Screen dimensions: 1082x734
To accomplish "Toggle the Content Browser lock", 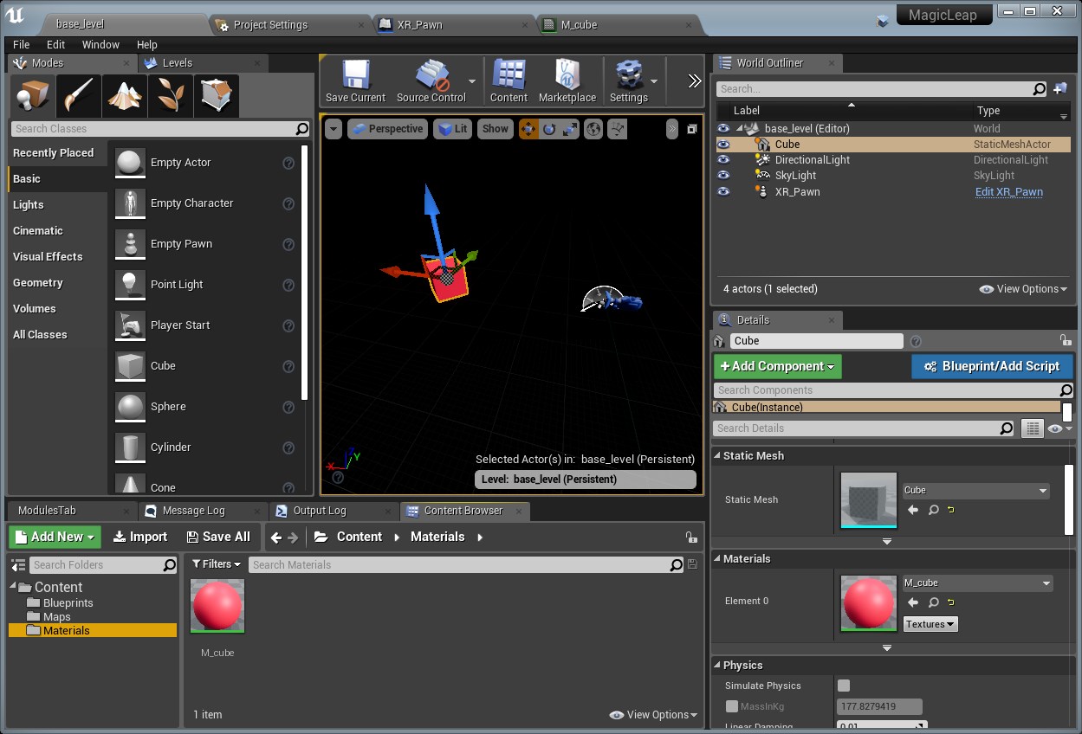I will pyautogui.click(x=690, y=538).
